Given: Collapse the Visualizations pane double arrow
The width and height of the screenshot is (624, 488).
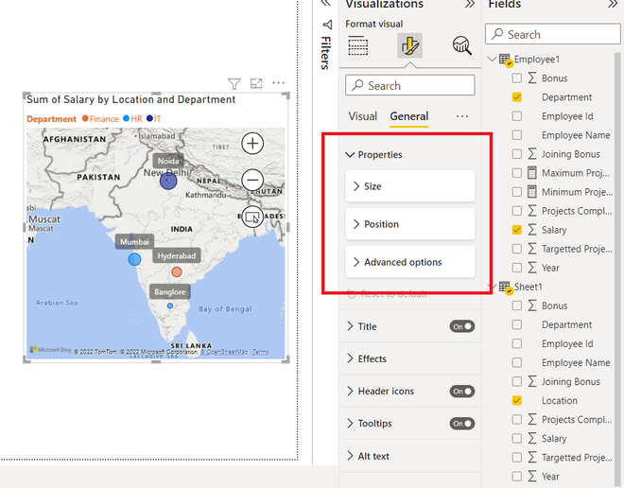Looking at the screenshot, I should click(x=470, y=4).
